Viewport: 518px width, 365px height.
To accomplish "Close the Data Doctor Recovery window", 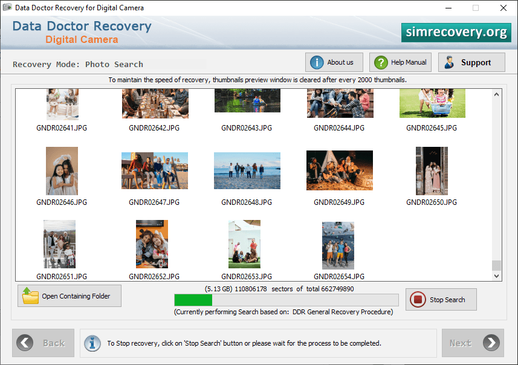I will pos(503,8).
